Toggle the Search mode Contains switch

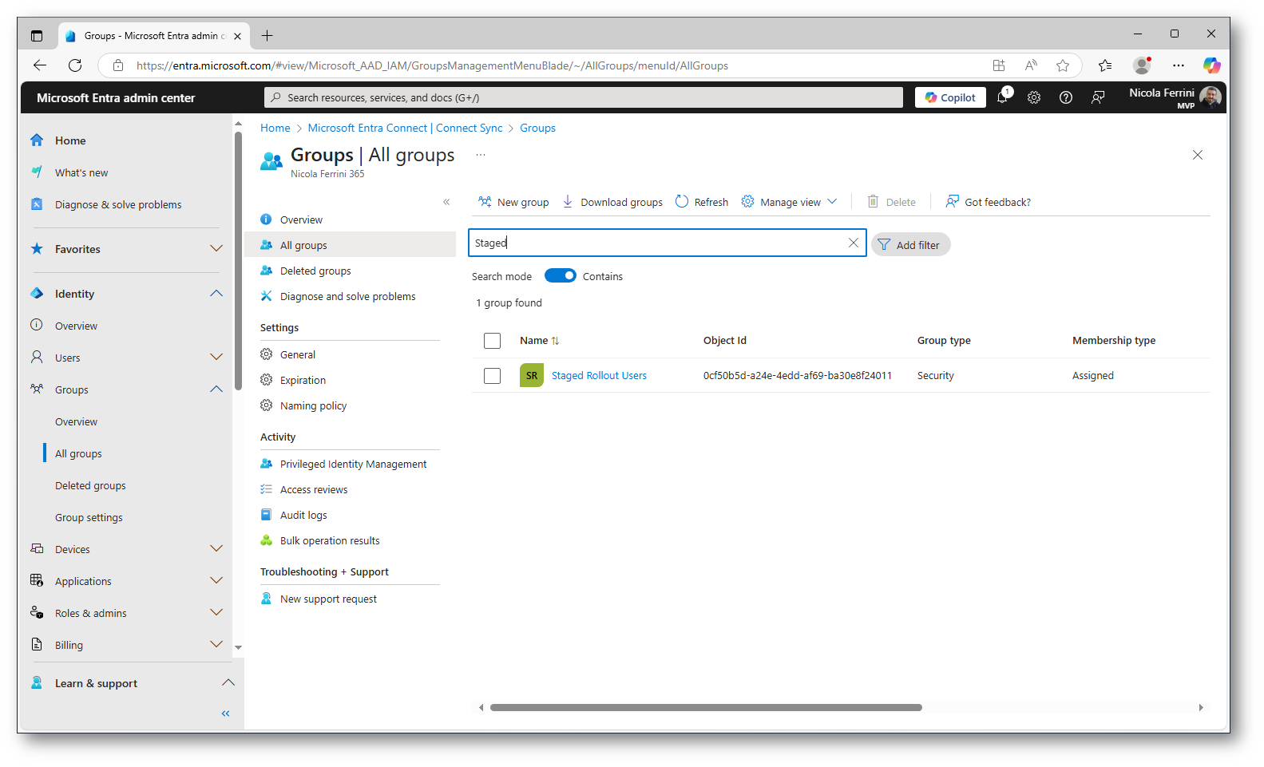tap(561, 275)
